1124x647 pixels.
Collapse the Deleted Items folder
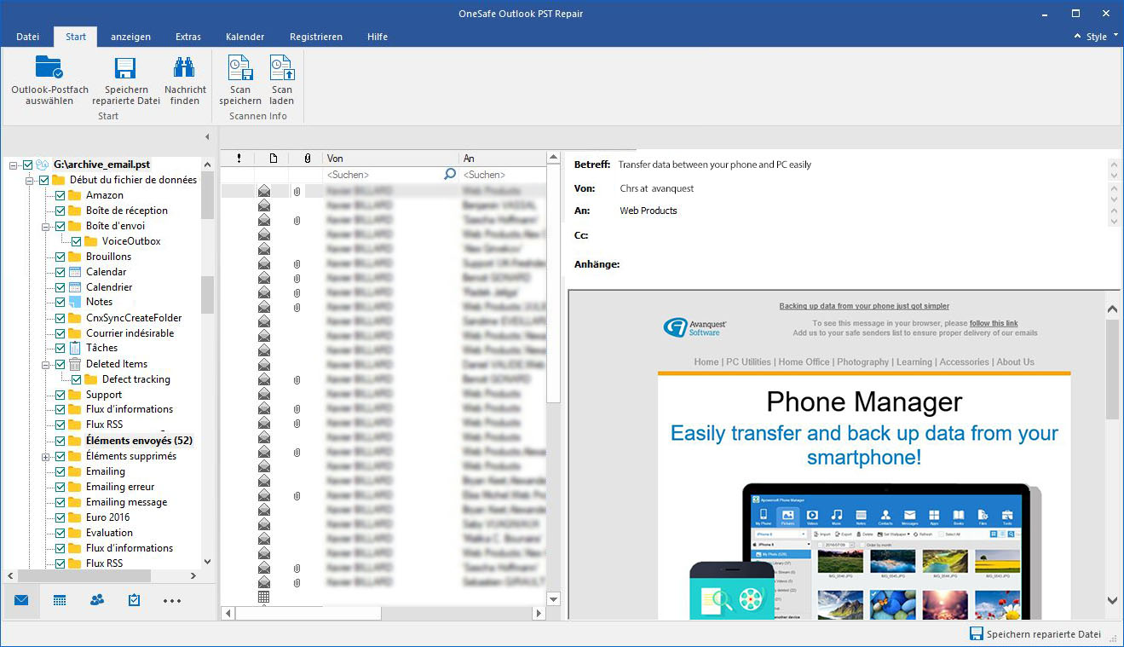pyautogui.click(x=46, y=364)
